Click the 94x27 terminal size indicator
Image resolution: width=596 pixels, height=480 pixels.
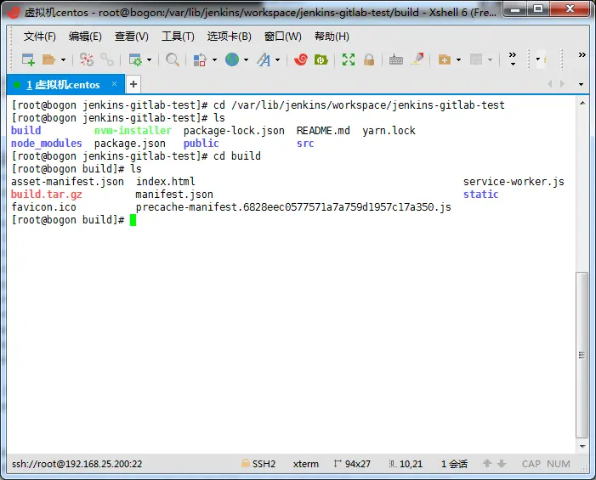tap(352, 464)
